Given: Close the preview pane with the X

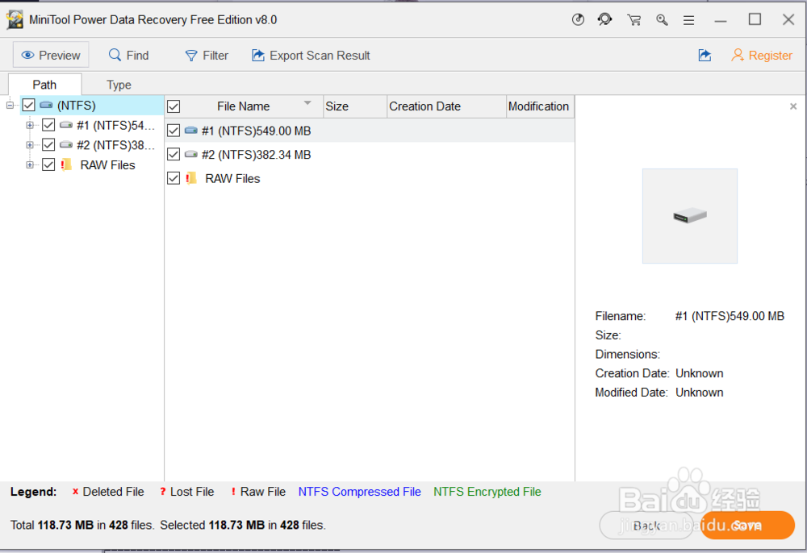Looking at the screenshot, I should [793, 106].
